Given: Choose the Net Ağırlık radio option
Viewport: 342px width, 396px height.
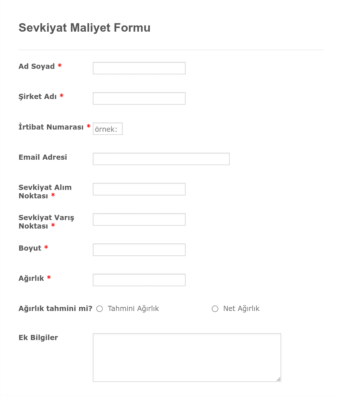Looking at the screenshot, I should click(x=215, y=309).
